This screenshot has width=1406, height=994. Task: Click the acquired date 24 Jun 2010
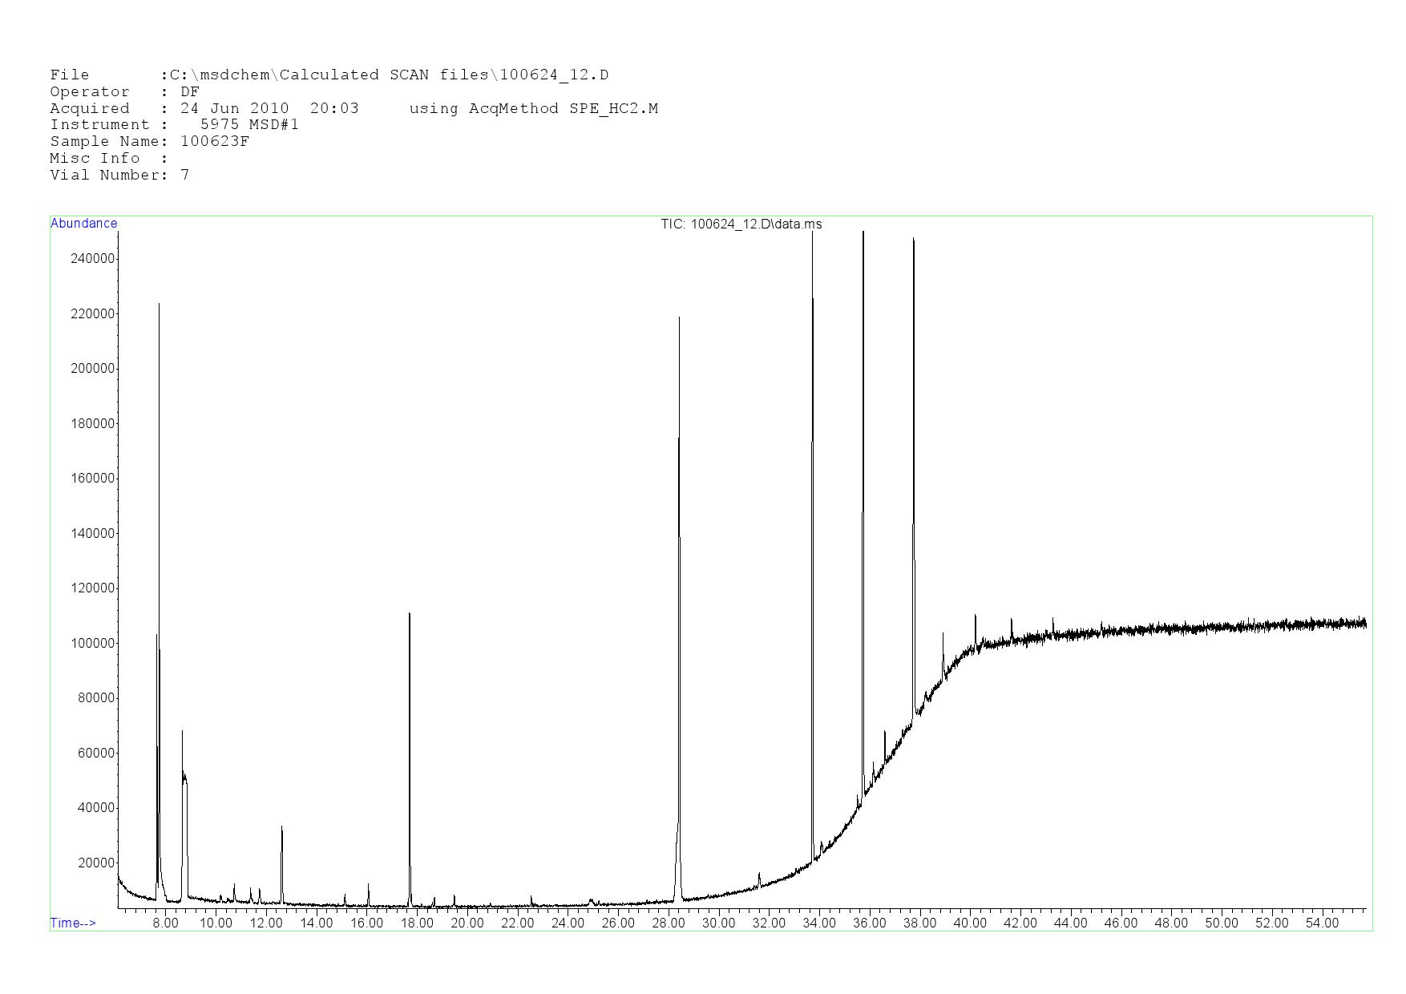click(x=234, y=109)
